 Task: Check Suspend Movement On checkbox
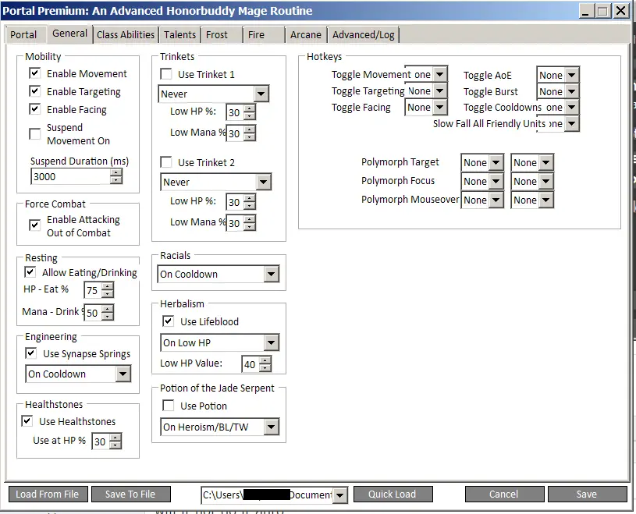pyautogui.click(x=35, y=134)
